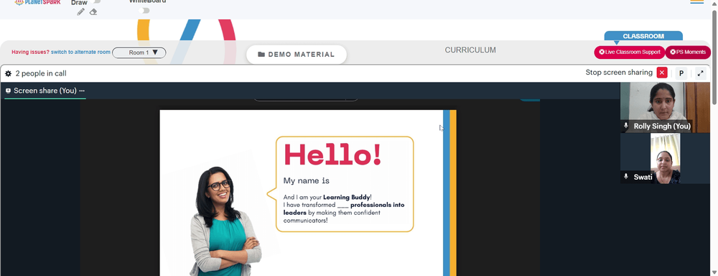Screen dimensions: 718x276
Task: Toggle the Draw switch
Action: [96, 2]
